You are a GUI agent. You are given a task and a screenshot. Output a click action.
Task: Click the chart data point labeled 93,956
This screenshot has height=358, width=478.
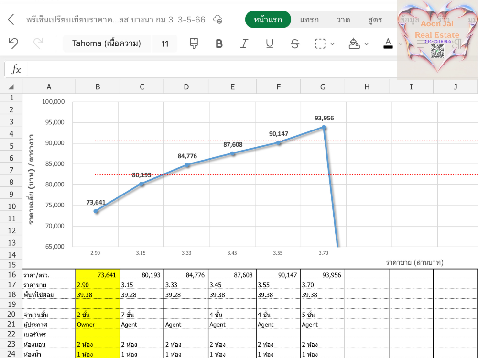(324, 127)
